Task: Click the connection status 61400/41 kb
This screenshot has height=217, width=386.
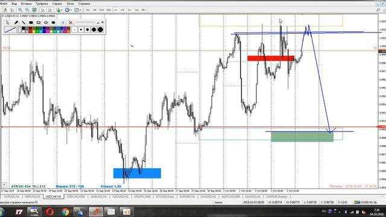Action: point(365,203)
